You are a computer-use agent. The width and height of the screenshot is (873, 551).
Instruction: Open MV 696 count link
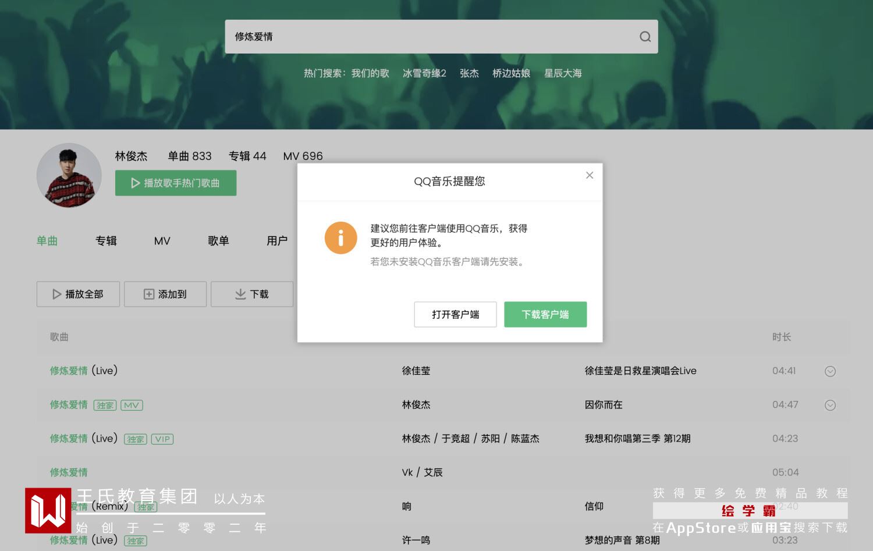point(303,156)
